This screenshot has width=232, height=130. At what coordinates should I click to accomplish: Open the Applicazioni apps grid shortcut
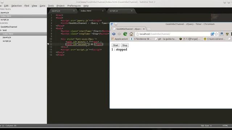pyautogui.click(x=120, y=39)
